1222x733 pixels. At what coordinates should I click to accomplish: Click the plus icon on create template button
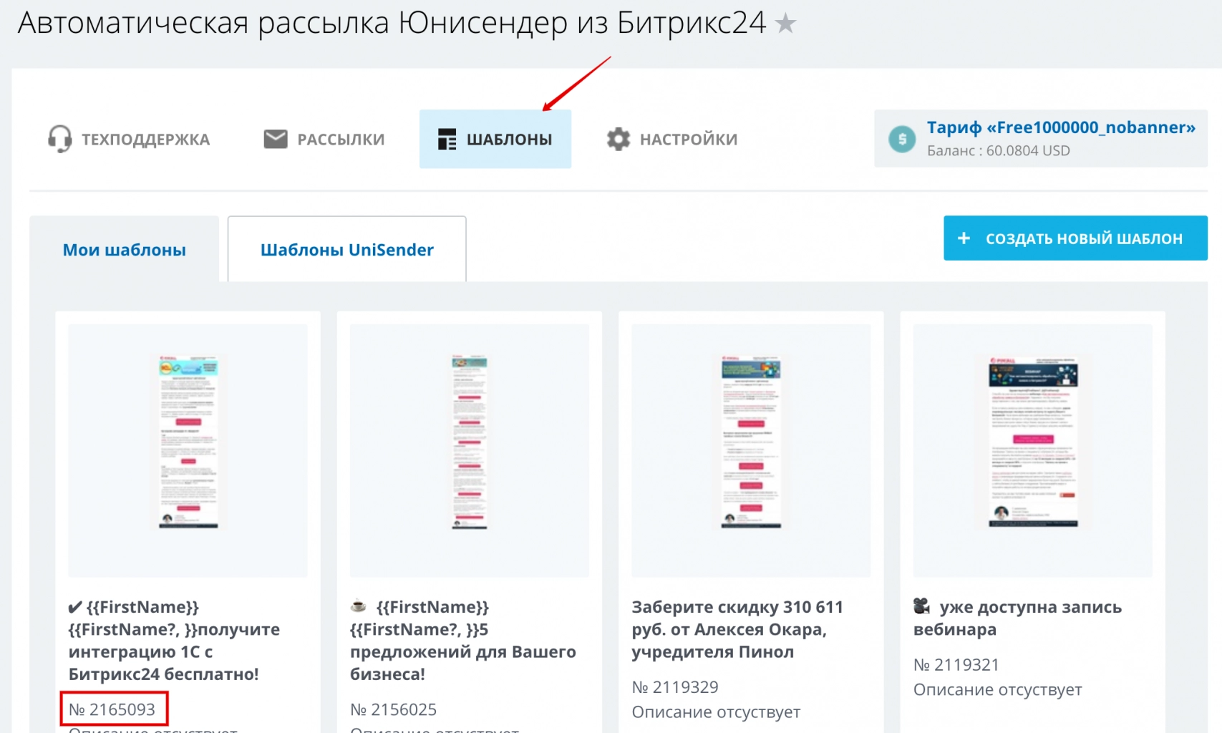click(x=964, y=238)
